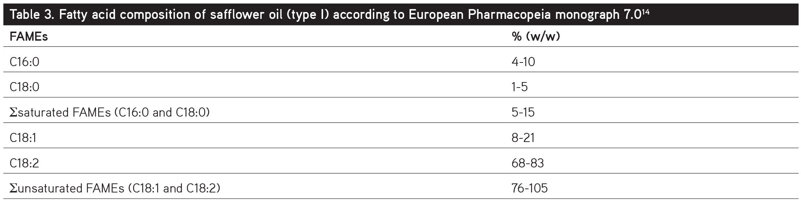
Task: Click the C18:1 row label
Action: 23,138
